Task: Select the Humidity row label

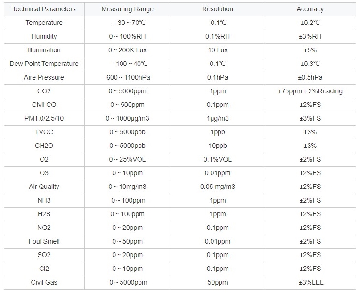Action: [x=44, y=36]
